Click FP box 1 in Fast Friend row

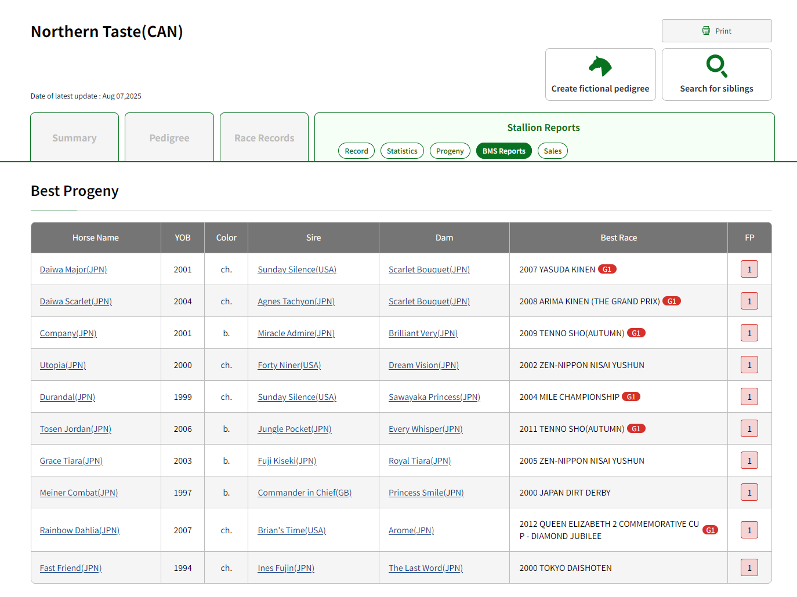tap(749, 568)
